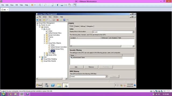Click the Add... button
Image resolution: width=172 pixels, height=96 pixels.
76,67
